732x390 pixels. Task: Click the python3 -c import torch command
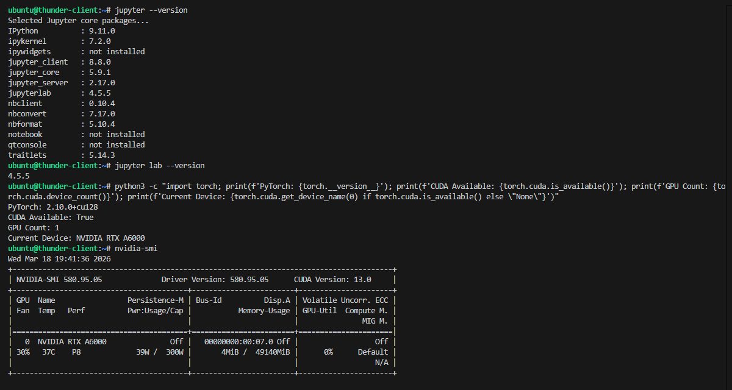(366, 191)
